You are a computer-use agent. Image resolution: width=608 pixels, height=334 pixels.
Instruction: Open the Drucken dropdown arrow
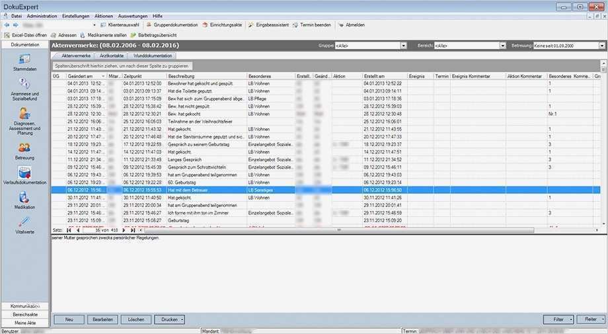182,319
